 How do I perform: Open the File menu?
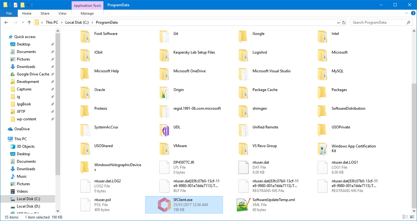point(9,13)
